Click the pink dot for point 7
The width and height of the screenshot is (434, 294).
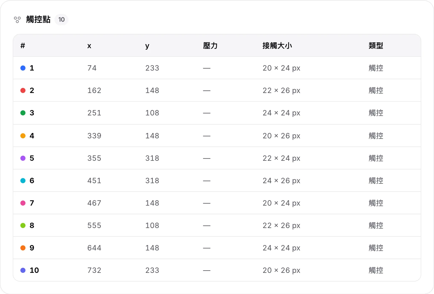pos(23,203)
